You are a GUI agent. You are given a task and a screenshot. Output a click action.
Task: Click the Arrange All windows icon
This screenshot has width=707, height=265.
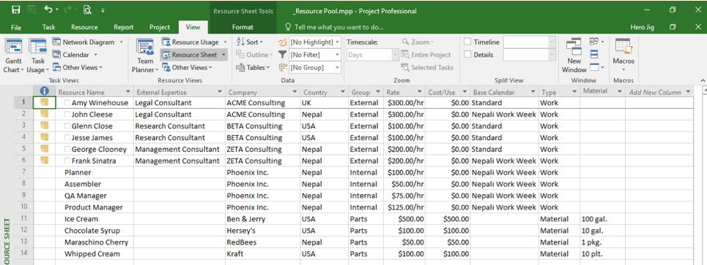coord(594,54)
